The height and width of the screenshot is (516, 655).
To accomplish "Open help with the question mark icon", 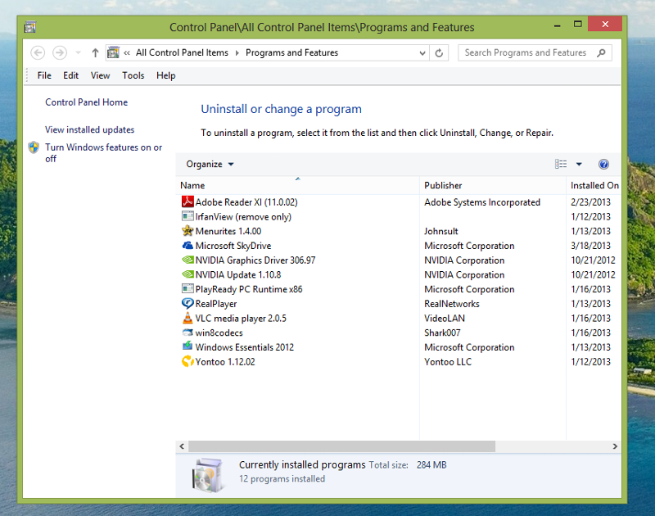I will pos(603,164).
